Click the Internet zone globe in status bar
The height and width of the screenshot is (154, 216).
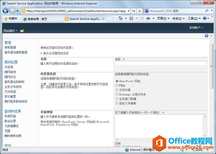click(x=127, y=150)
